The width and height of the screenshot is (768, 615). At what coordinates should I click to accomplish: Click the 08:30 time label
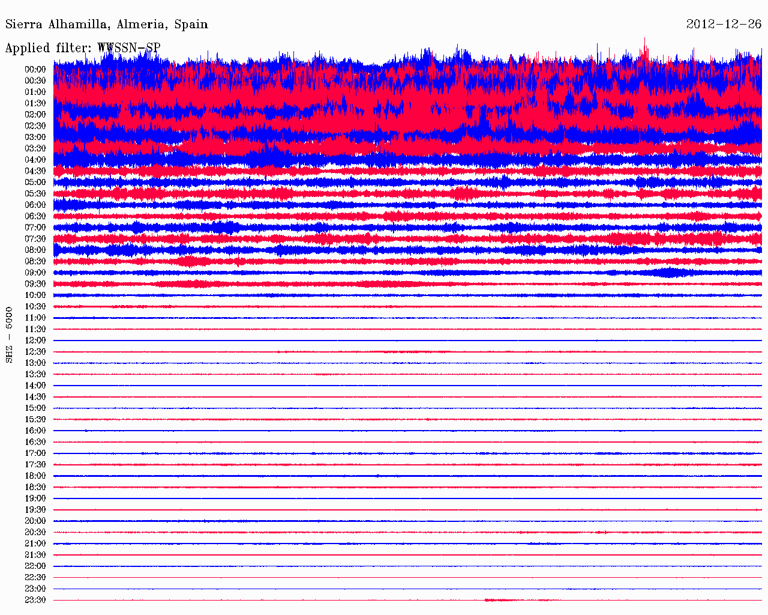point(35,262)
